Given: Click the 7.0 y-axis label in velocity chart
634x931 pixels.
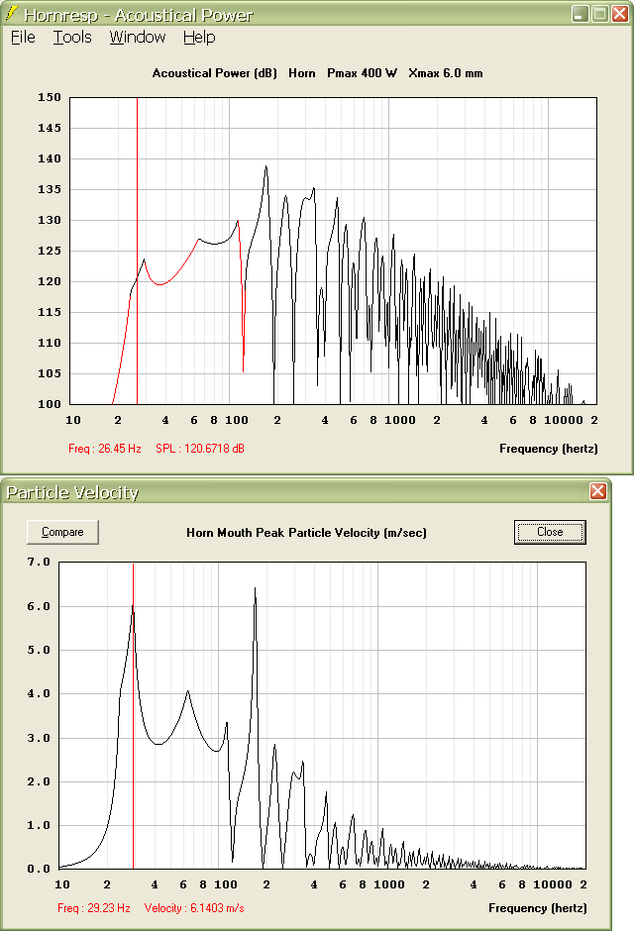Looking at the screenshot, I should (39, 562).
